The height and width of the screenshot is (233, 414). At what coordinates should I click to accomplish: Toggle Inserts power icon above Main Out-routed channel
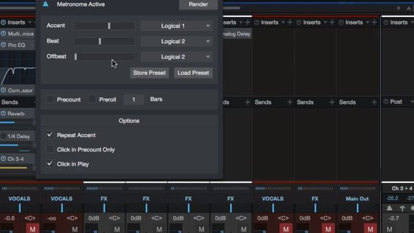click(341, 23)
